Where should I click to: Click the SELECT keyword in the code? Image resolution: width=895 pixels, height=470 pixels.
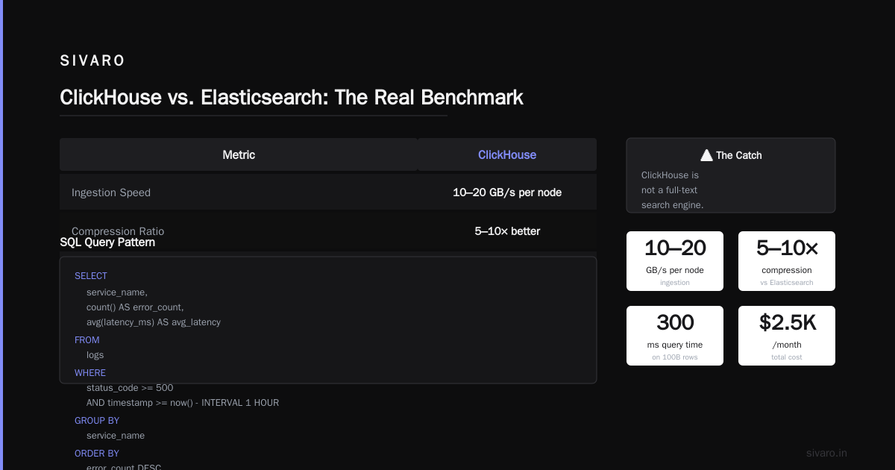91,276
